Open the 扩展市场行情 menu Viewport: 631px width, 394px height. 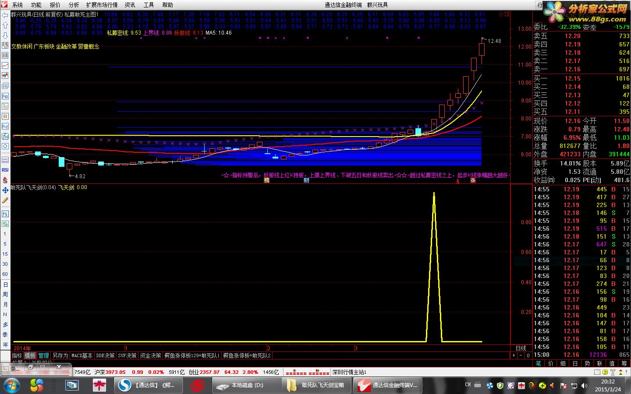point(102,5)
